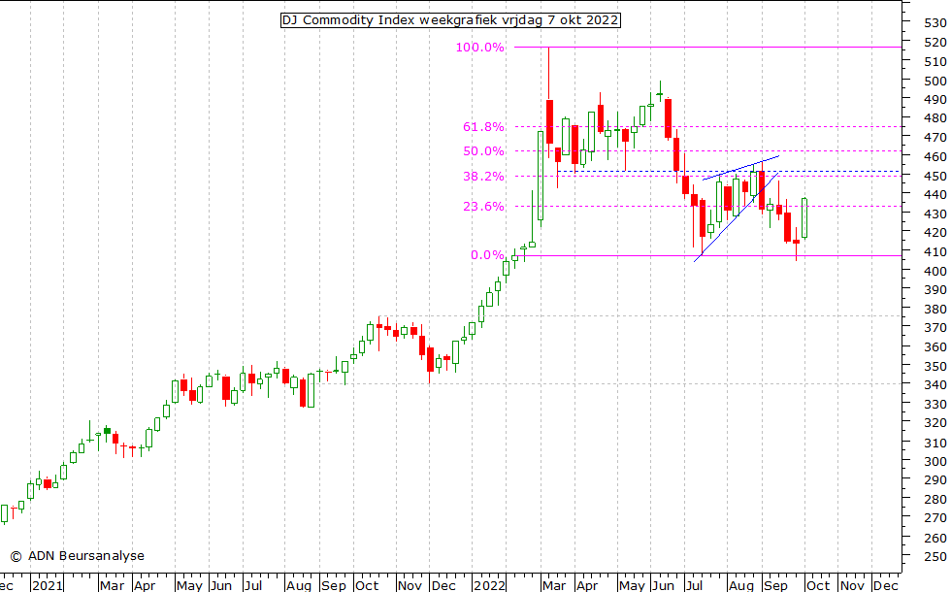Click the Jun label right of 2022
The image size is (951, 592).
pos(663,585)
